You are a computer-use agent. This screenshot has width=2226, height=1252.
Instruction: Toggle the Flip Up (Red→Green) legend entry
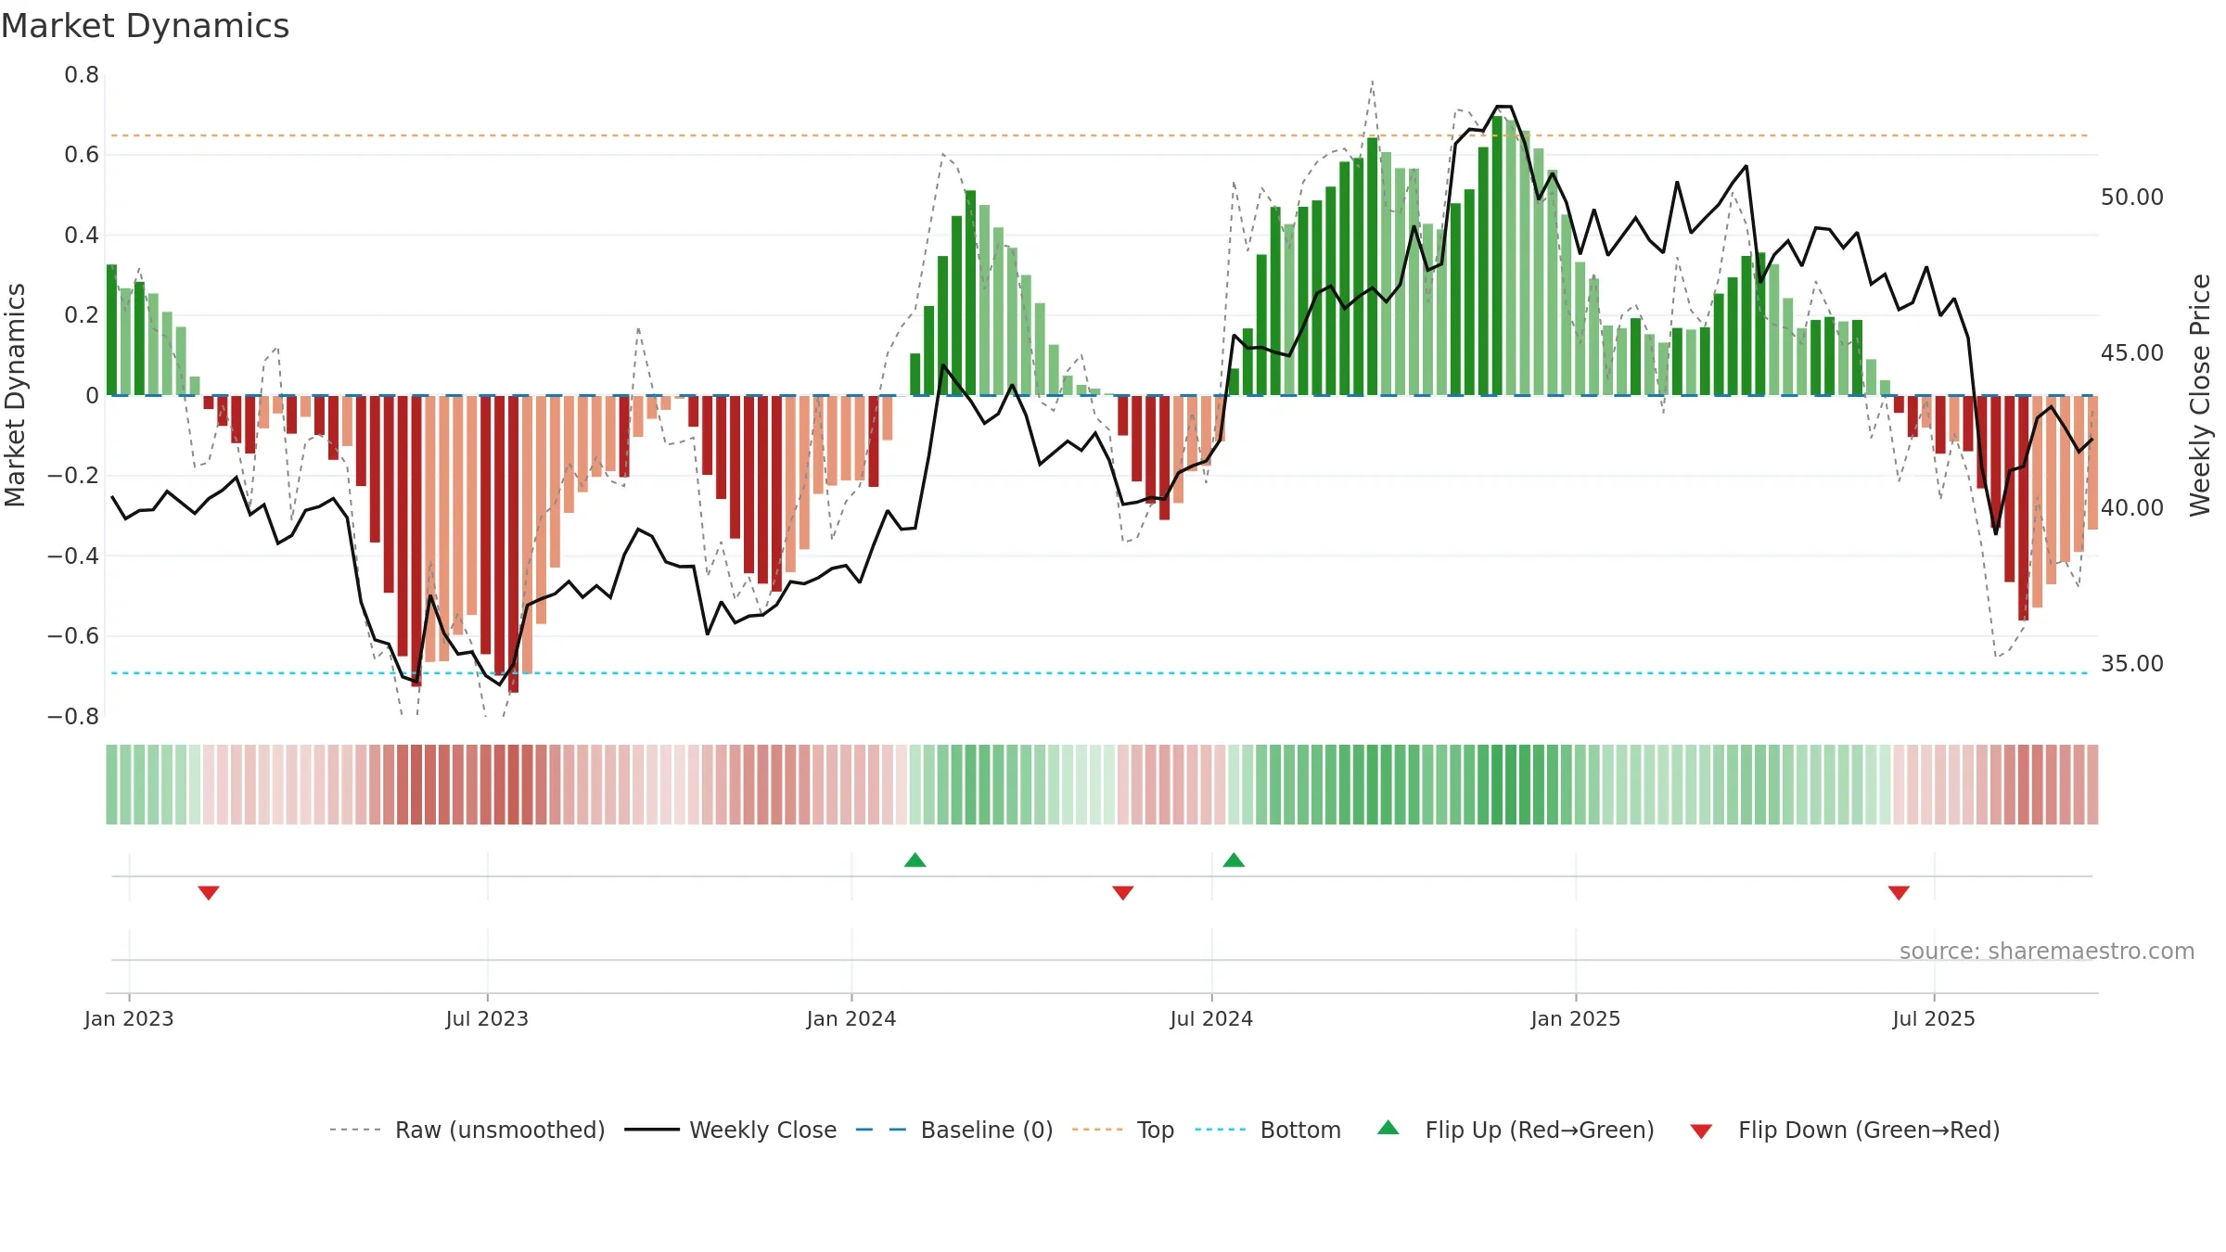click(x=1516, y=1130)
